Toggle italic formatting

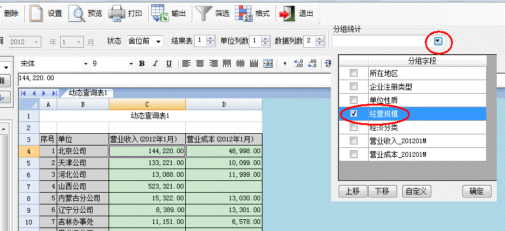pos(155,64)
